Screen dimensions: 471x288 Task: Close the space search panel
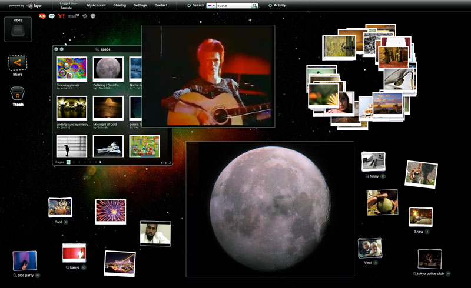(62, 49)
